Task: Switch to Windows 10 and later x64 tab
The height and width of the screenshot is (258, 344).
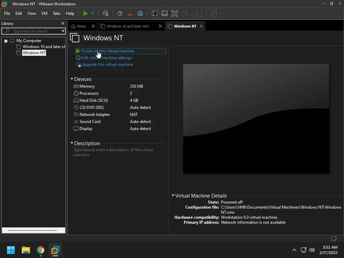Action: pos(128,26)
